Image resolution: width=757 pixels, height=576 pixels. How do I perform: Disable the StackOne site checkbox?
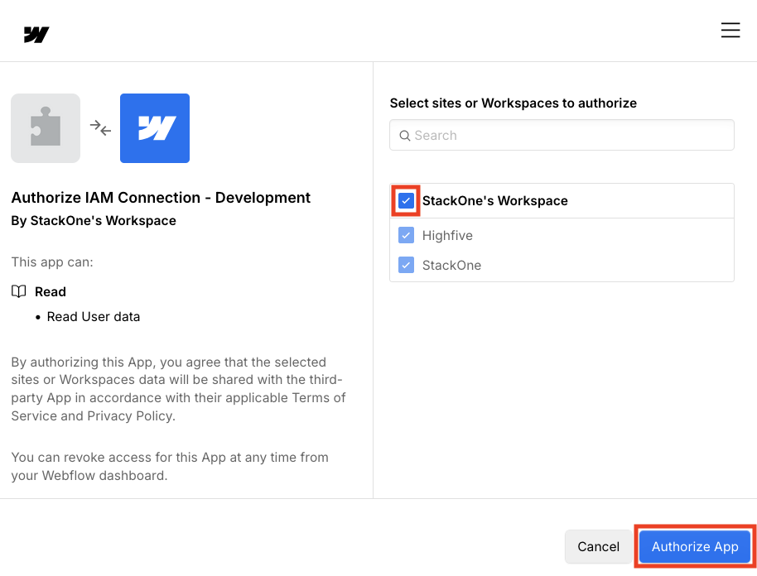coord(406,265)
